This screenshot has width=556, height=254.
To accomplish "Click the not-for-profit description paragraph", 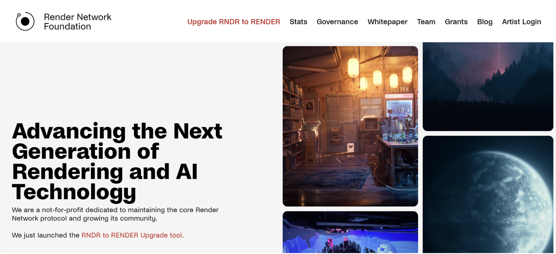I will tap(115, 214).
